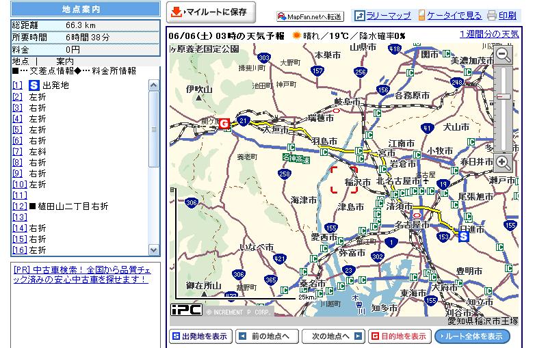The image size is (535, 348).
Task: Open route step [15] link
Action: point(20,239)
